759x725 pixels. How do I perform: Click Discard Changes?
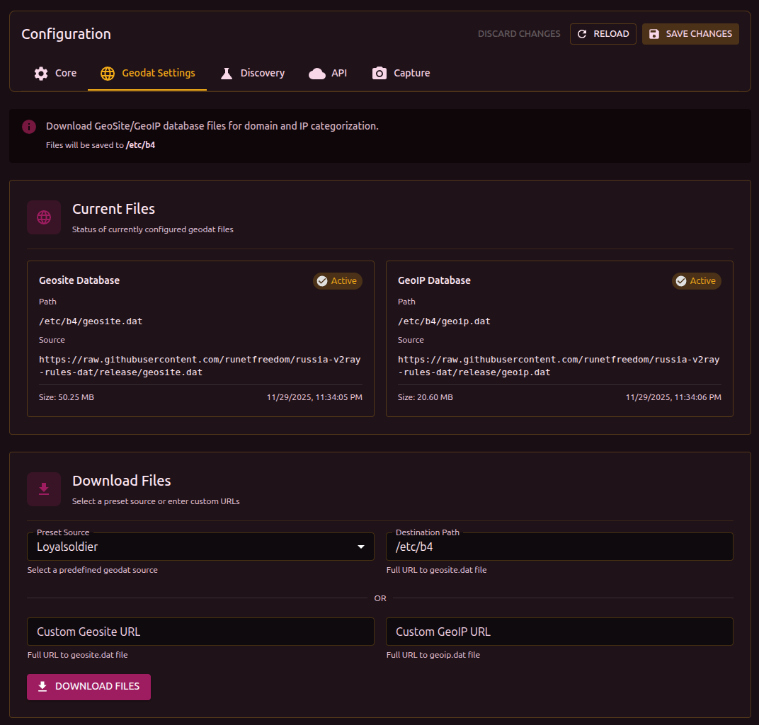[519, 34]
